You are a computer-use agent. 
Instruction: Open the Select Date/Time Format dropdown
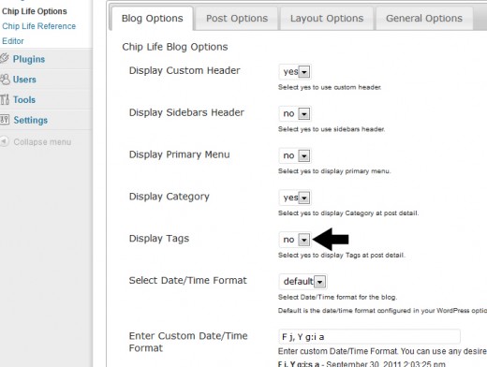pos(303,282)
